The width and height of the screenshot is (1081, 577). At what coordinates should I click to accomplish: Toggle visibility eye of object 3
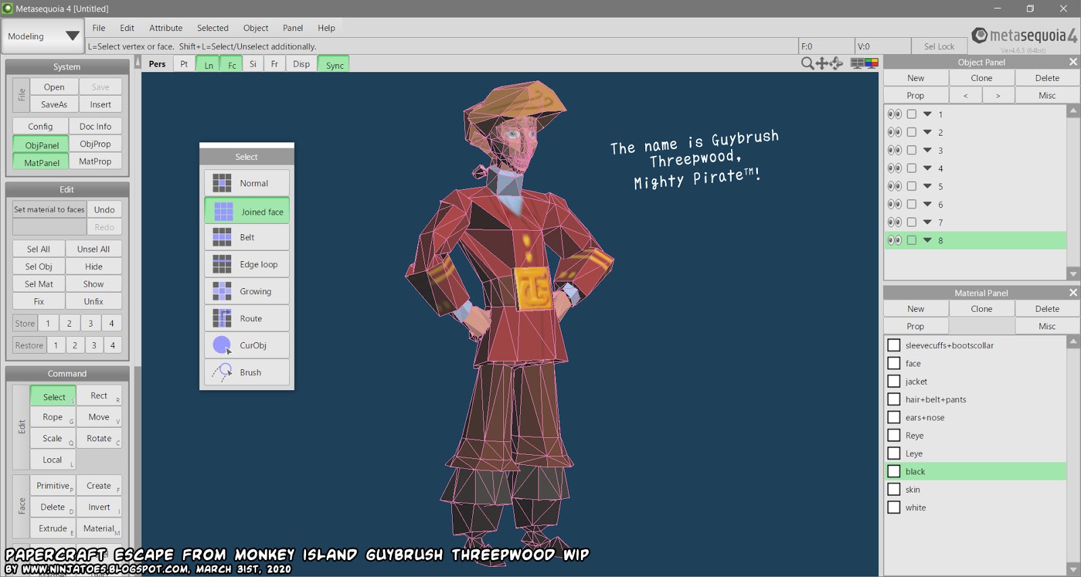point(895,150)
